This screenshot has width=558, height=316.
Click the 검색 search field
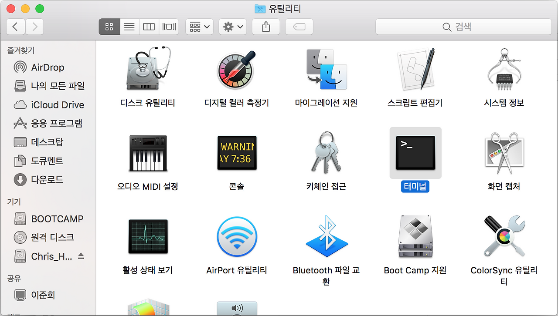point(463,27)
